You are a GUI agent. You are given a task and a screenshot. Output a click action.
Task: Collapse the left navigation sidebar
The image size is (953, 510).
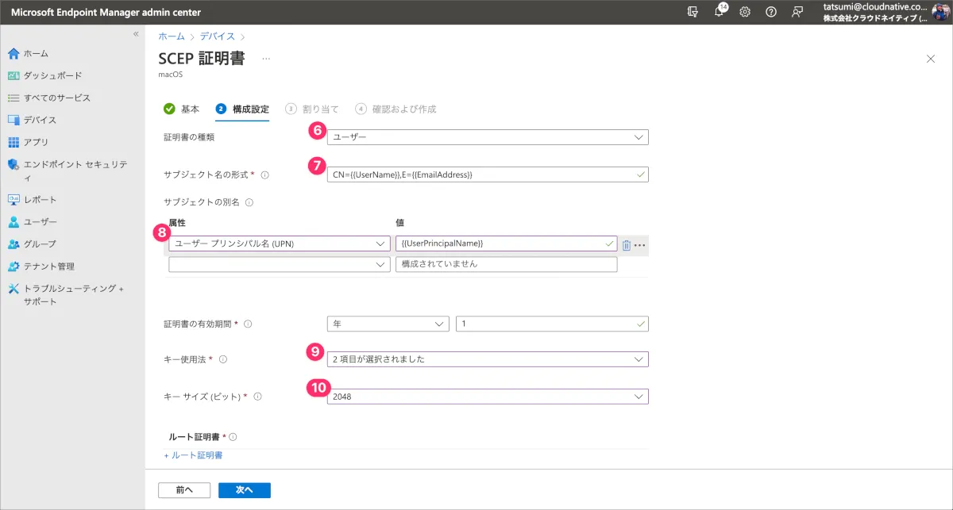pos(136,34)
